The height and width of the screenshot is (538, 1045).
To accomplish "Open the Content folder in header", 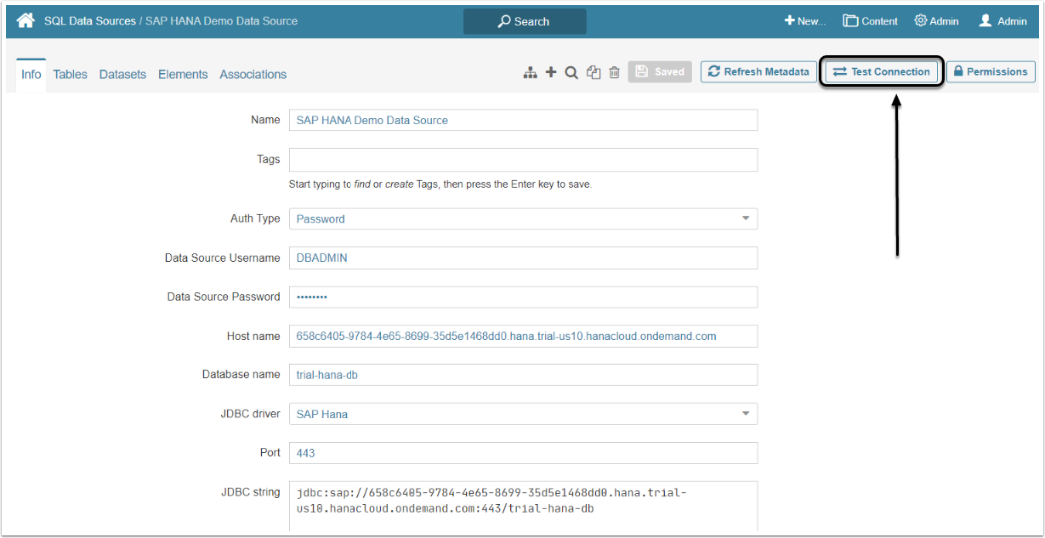I will [x=870, y=21].
